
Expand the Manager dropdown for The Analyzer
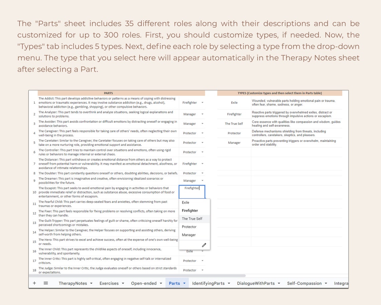click(x=202, y=114)
